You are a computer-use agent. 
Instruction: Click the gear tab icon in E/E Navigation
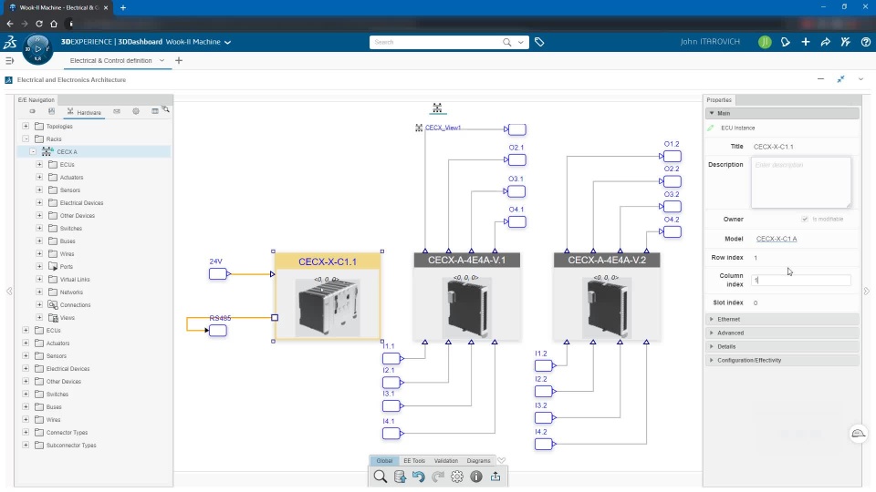136,111
